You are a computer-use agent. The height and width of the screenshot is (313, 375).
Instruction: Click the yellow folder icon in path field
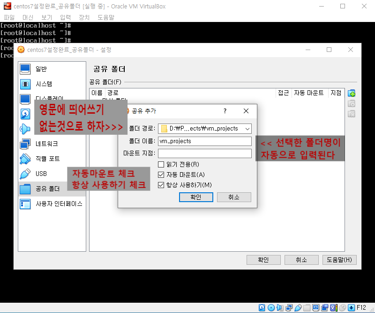(164, 129)
